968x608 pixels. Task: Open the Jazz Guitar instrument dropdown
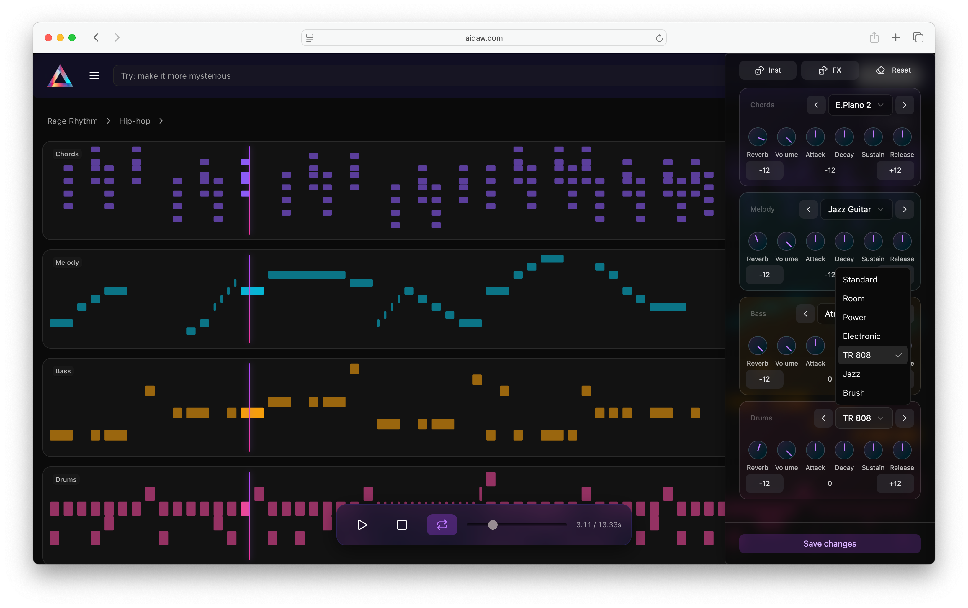856,210
